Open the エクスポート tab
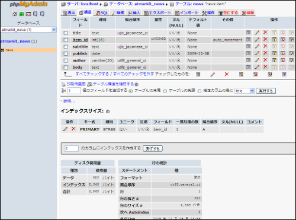The height and width of the screenshot is (220, 296). point(157,13)
